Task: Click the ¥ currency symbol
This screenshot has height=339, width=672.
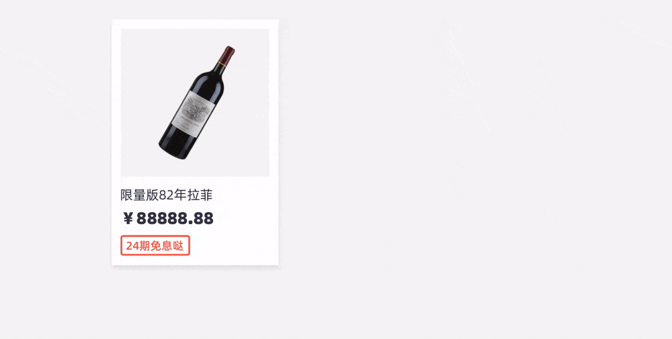Action: click(x=128, y=219)
